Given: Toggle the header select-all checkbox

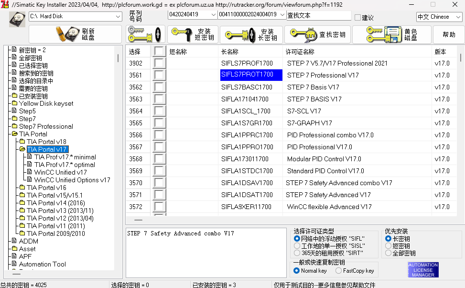Looking at the screenshot, I should pyautogui.click(x=159, y=51).
